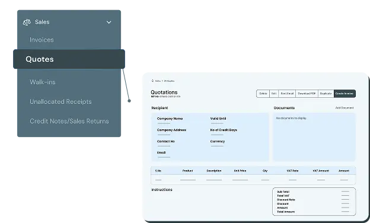Click the VAT Amount column header
Image resolution: width=370 pixels, height=223 pixels.
321,171
